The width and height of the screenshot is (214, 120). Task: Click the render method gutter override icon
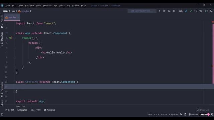tap(10, 38)
